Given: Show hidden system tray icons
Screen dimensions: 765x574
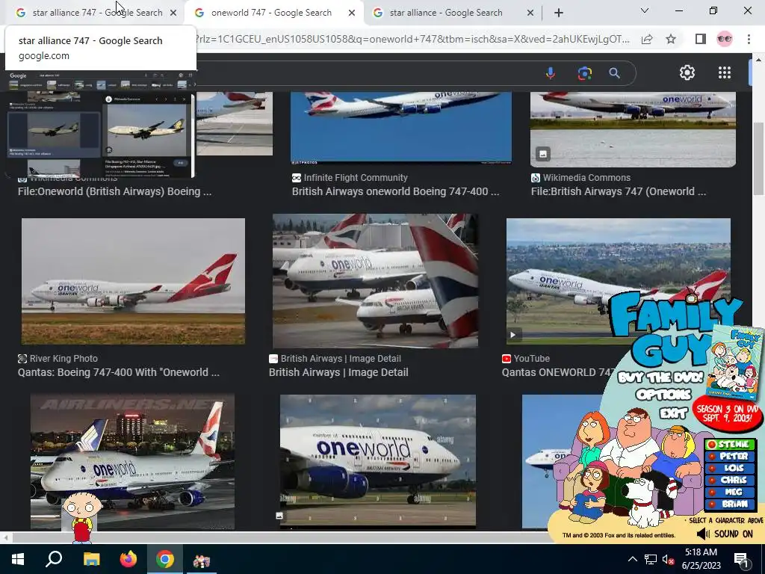Looking at the screenshot, I should [x=632, y=559].
